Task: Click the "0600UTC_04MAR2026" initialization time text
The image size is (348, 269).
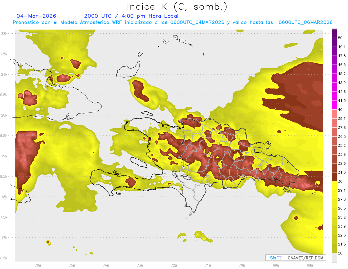Action: click(x=197, y=22)
